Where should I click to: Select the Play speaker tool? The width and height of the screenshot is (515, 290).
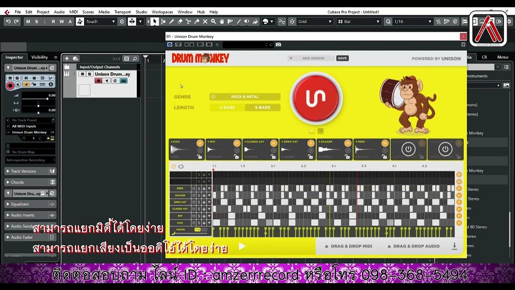point(247,21)
